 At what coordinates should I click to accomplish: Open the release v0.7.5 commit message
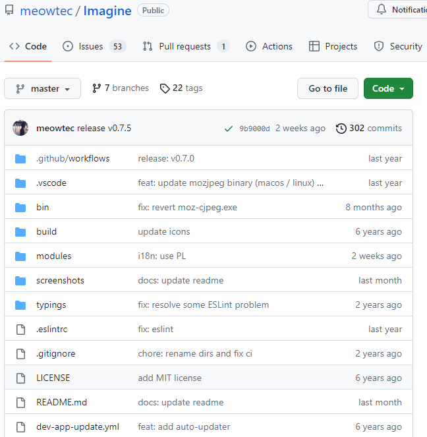pyautogui.click(x=104, y=129)
